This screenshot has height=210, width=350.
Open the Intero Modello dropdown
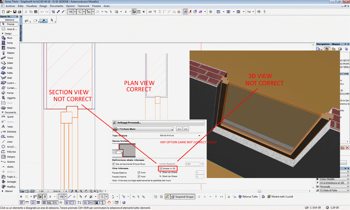(x=334, y=179)
